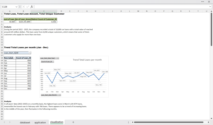This screenshot has height=125, width=213.
Task: Switch to the application sheet tab
Action: [x=40, y=122]
